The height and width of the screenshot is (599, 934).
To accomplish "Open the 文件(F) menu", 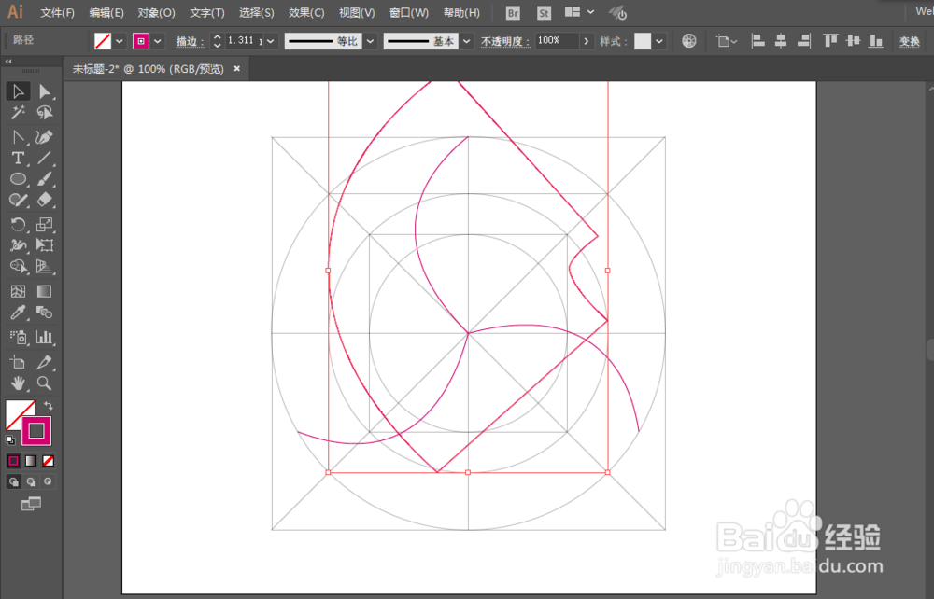I will [57, 12].
